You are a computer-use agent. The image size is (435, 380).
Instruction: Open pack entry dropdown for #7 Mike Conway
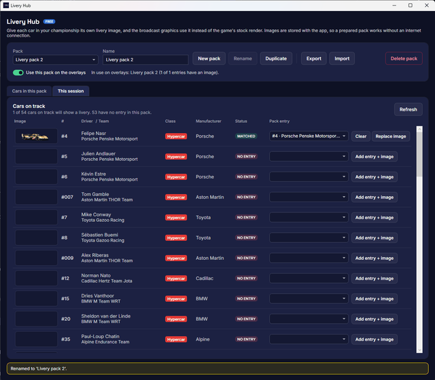309,217
